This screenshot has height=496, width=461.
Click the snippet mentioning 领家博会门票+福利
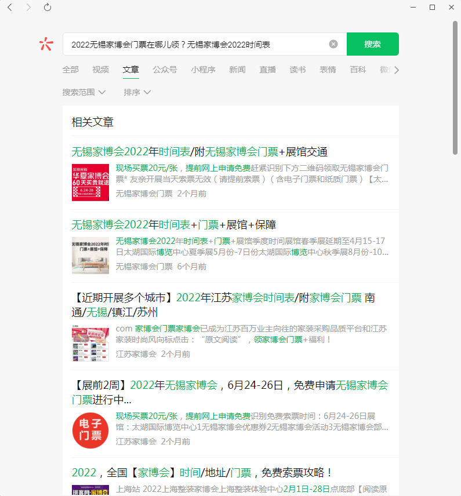[252, 334]
